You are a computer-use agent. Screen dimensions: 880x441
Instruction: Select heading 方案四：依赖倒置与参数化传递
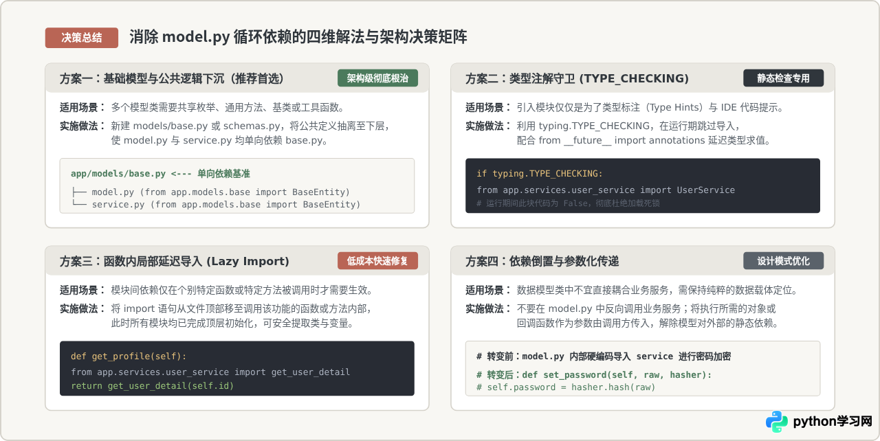pos(542,261)
